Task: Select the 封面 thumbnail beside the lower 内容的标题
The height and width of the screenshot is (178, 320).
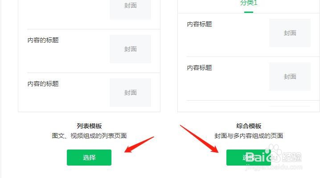Action: click(131, 93)
